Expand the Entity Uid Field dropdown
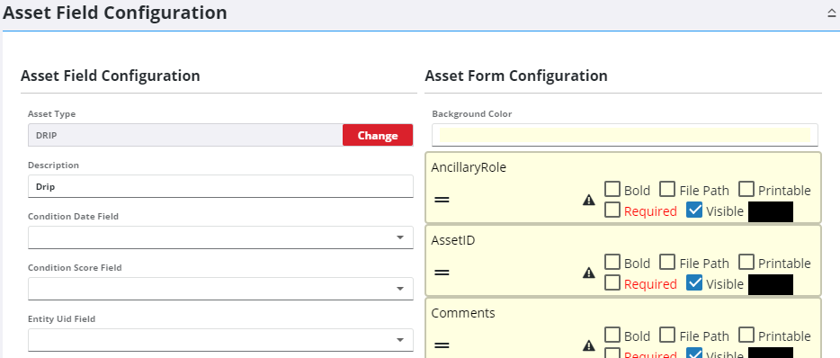Viewport: 840px width, 358px height. [x=220, y=340]
